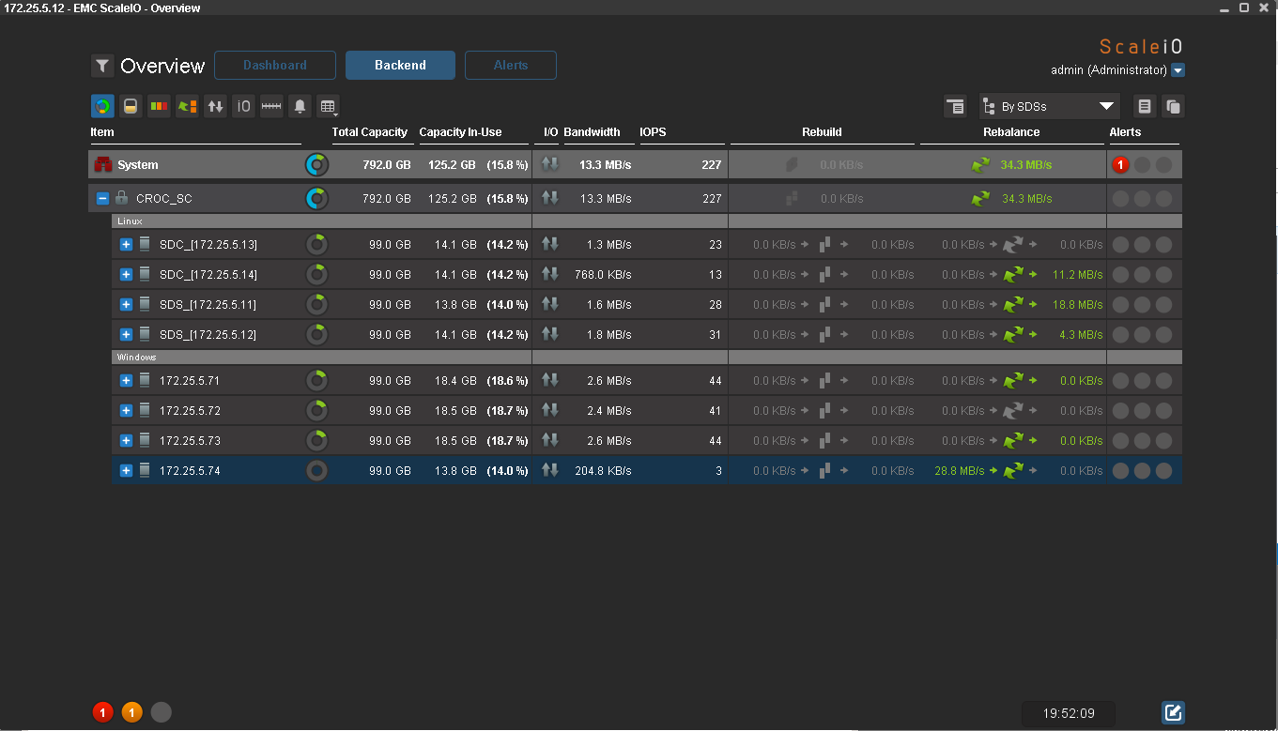Click the gray minor alerts indicator at bottom
This screenshot has height=731, width=1278.
pos(162,712)
